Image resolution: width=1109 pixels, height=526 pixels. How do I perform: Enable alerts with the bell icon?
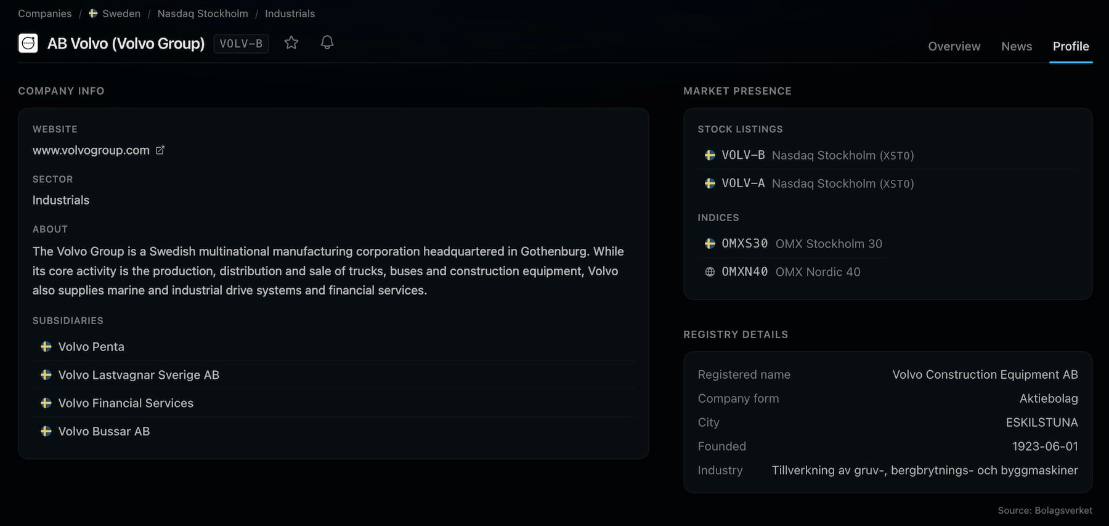[x=327, y=42]
